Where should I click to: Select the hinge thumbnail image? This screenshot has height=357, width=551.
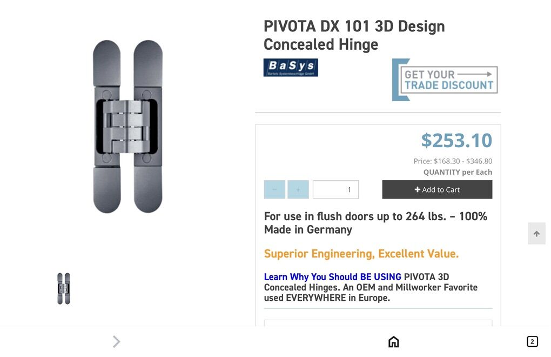(x=63, y=288)
